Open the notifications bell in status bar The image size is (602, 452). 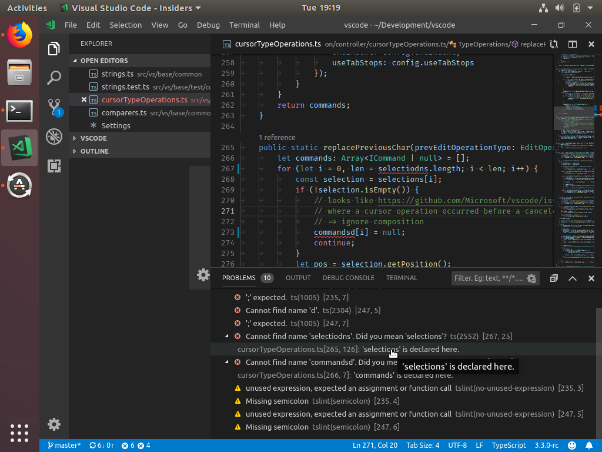pos(589,446)
